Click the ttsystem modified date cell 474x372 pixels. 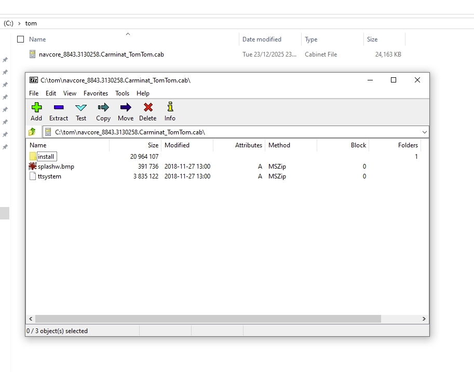(x=187, y=176)
